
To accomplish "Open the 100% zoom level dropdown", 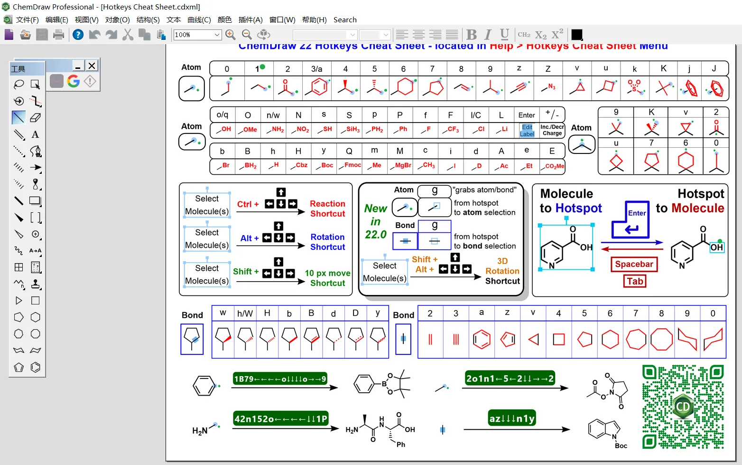I will 217,35.
